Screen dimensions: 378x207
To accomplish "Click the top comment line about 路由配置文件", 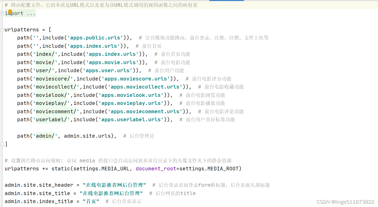I will [x=101, y=5].
